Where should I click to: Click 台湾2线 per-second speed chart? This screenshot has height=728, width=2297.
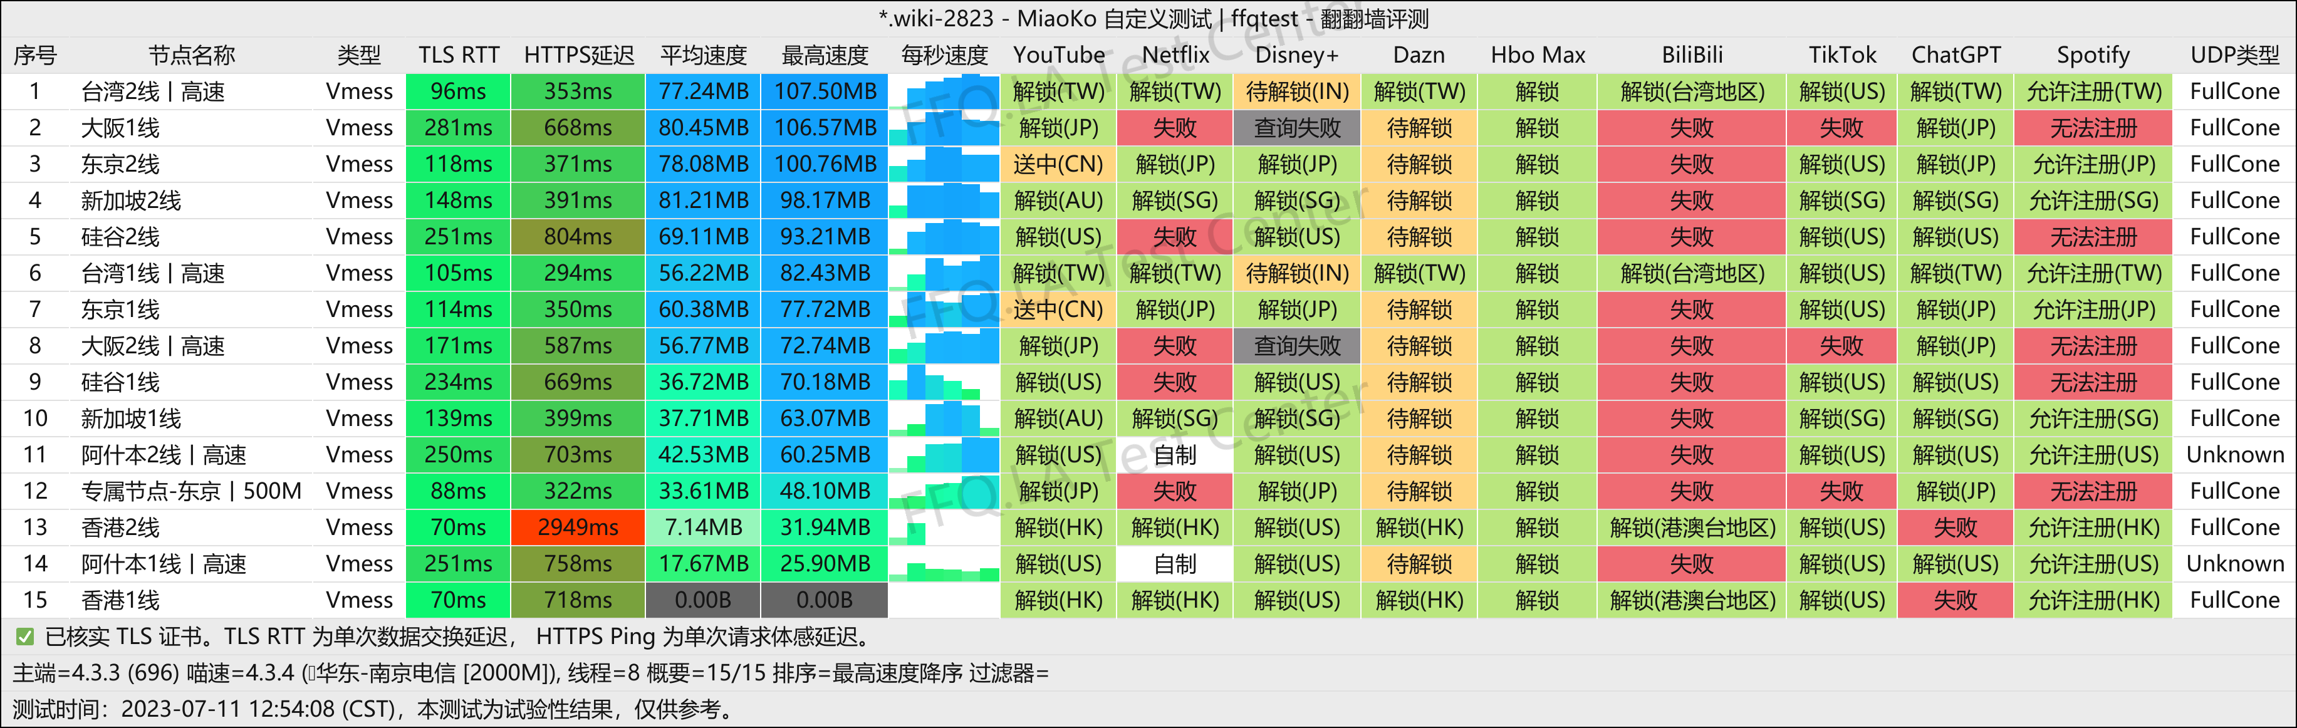944,91
